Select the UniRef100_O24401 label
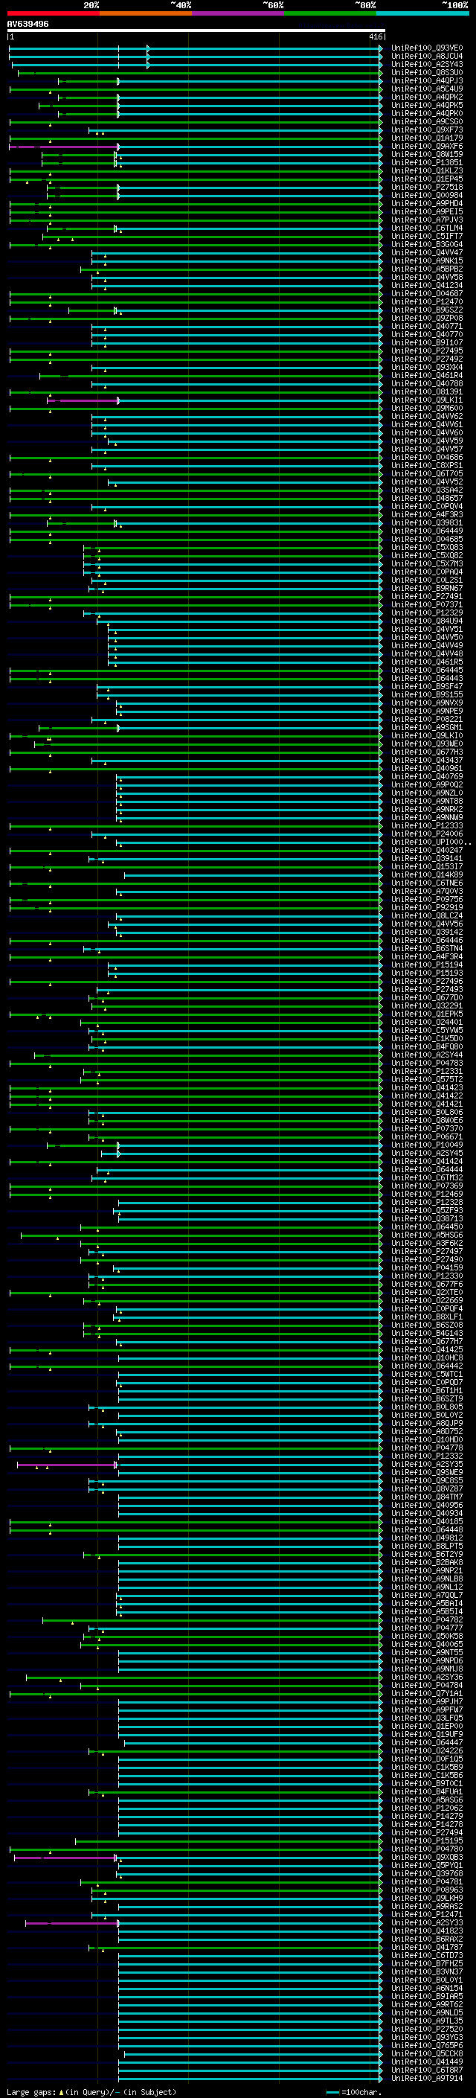Image resolution: width=476 pixels, height=2098 pixels. 427,1022
